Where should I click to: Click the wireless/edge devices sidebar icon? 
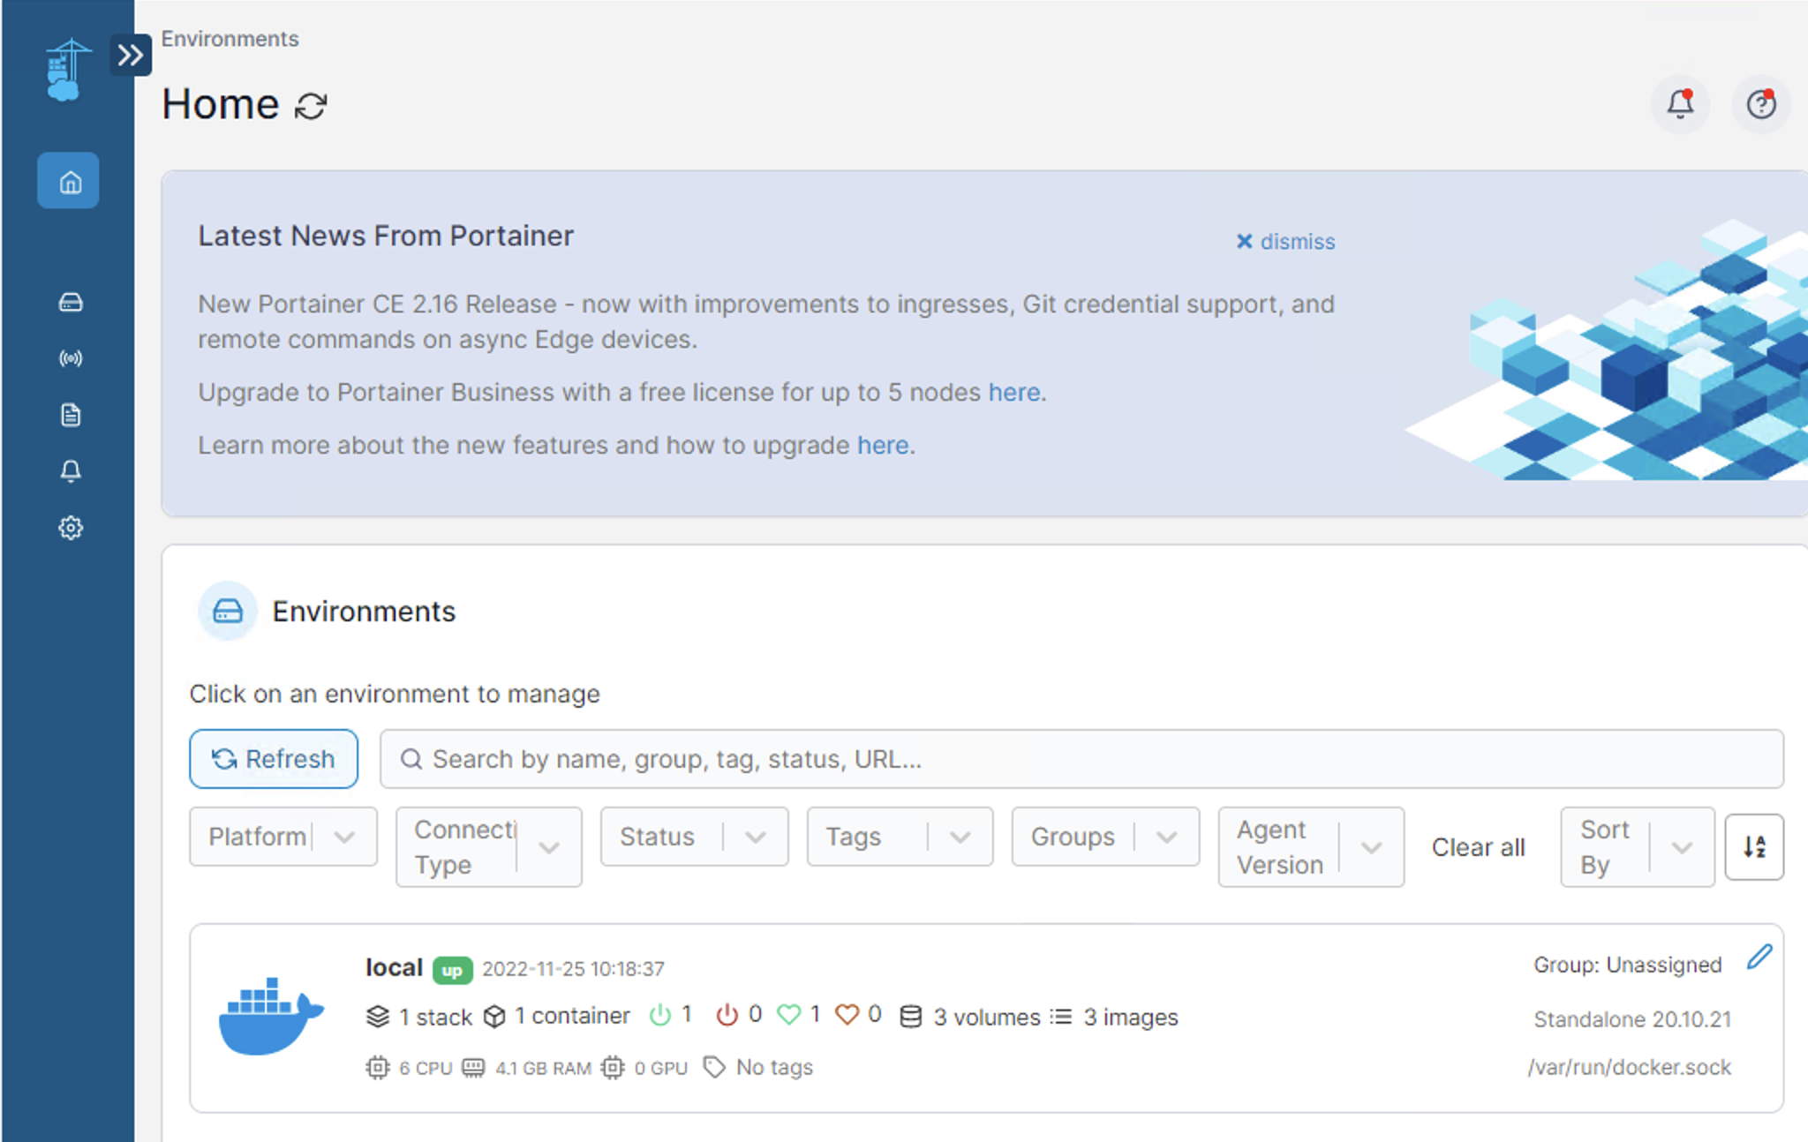click(x=70, y=357)
